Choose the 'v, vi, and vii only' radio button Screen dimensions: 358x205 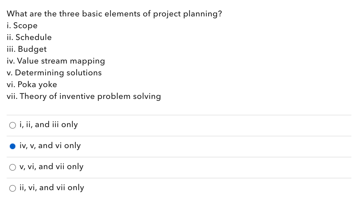pyautogui.click(x=12, y=167)
